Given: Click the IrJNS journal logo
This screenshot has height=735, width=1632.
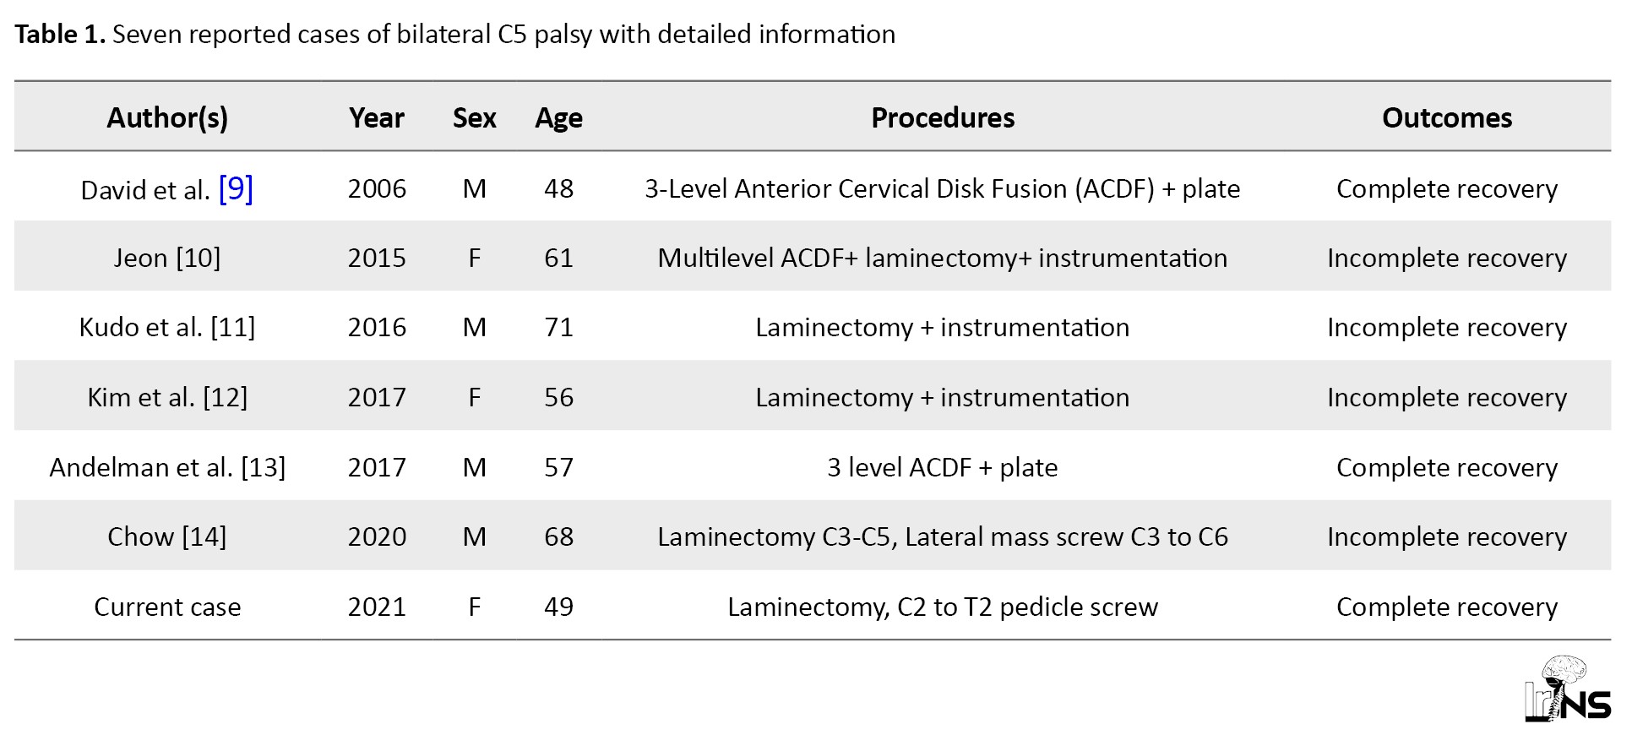Looking at the screenshot, I should point(1568,689).
